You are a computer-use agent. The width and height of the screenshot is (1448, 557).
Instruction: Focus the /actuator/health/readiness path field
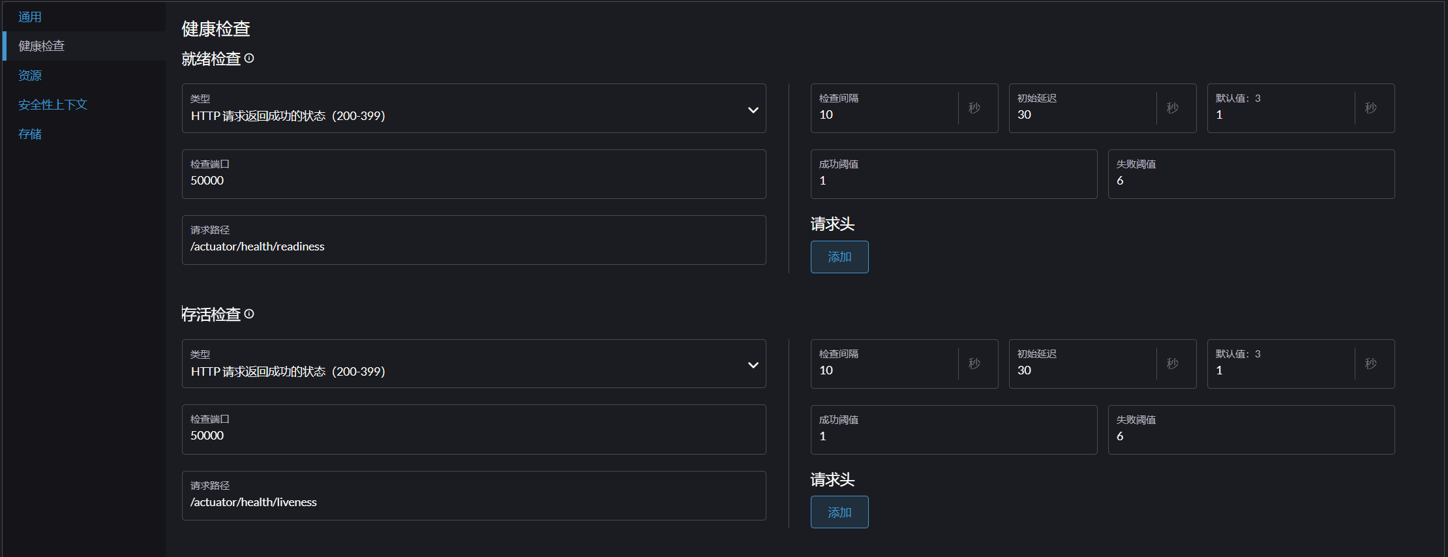point(474,247)
